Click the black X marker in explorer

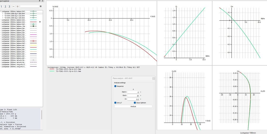pyautogui.click(x=40, y=22)
